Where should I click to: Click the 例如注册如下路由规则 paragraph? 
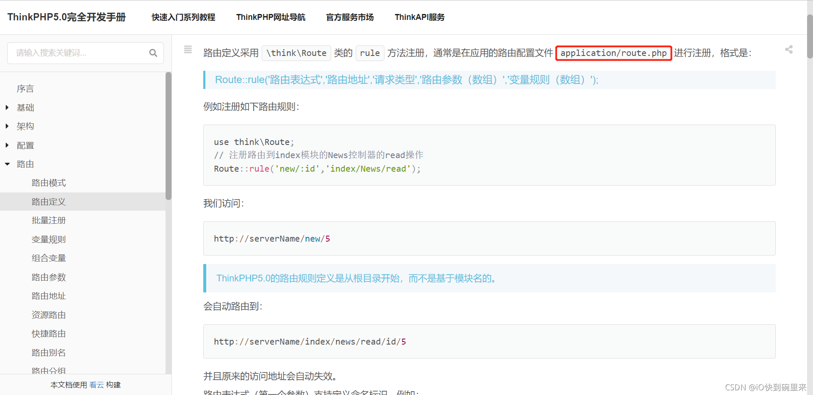252,107
